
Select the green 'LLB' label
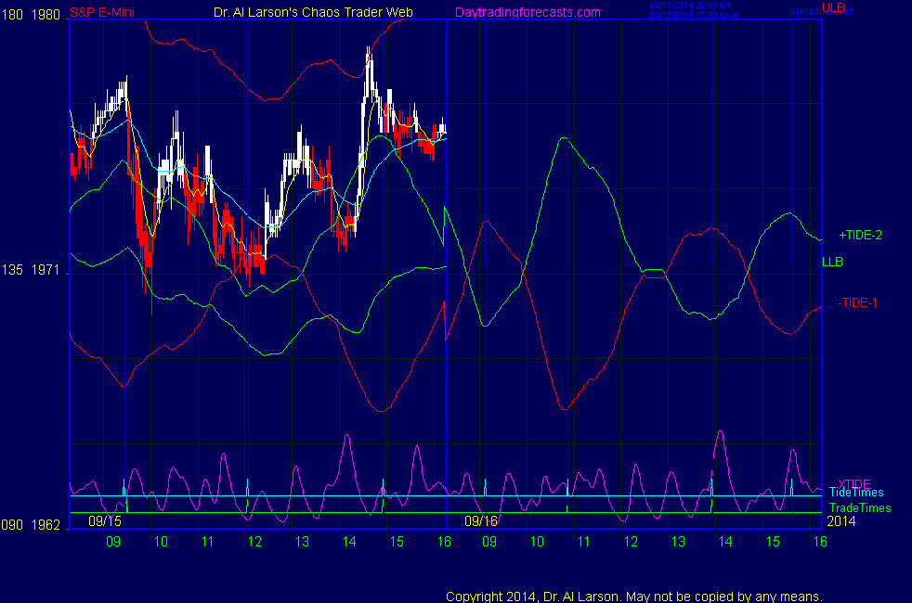click(x=832, y=262)
